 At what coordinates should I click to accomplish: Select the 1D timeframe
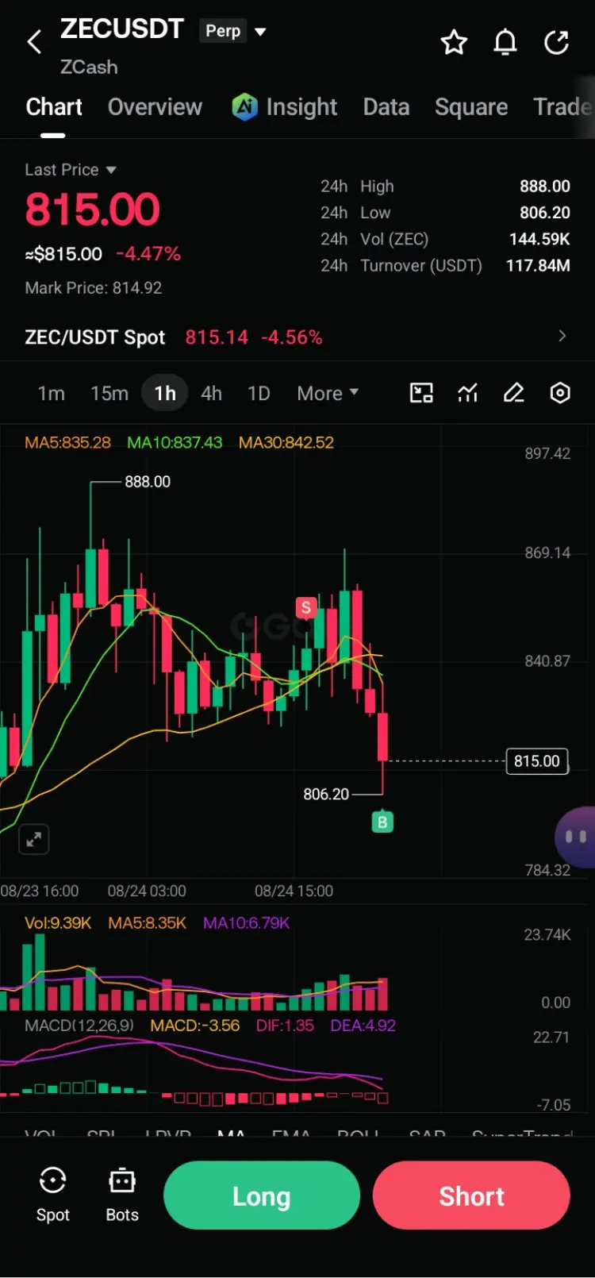(x=259, y=394)
